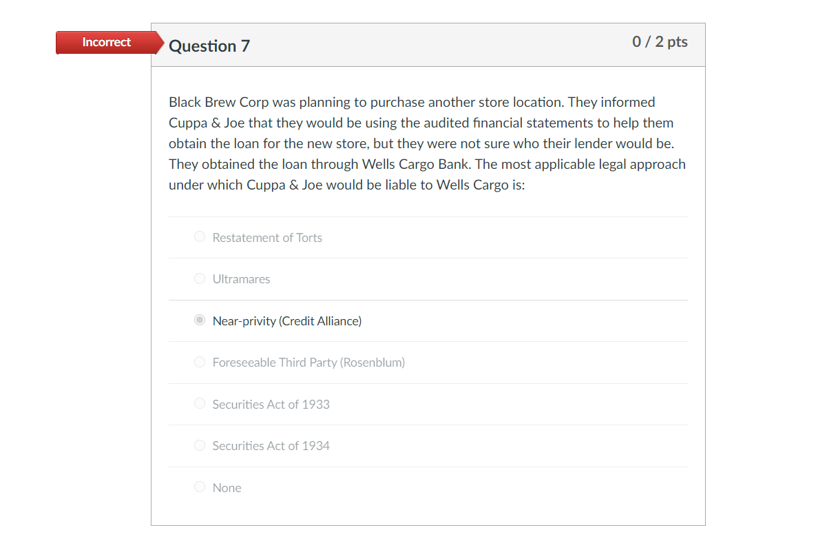
Task: Select the Ultramares answer option
Action: 200,278
